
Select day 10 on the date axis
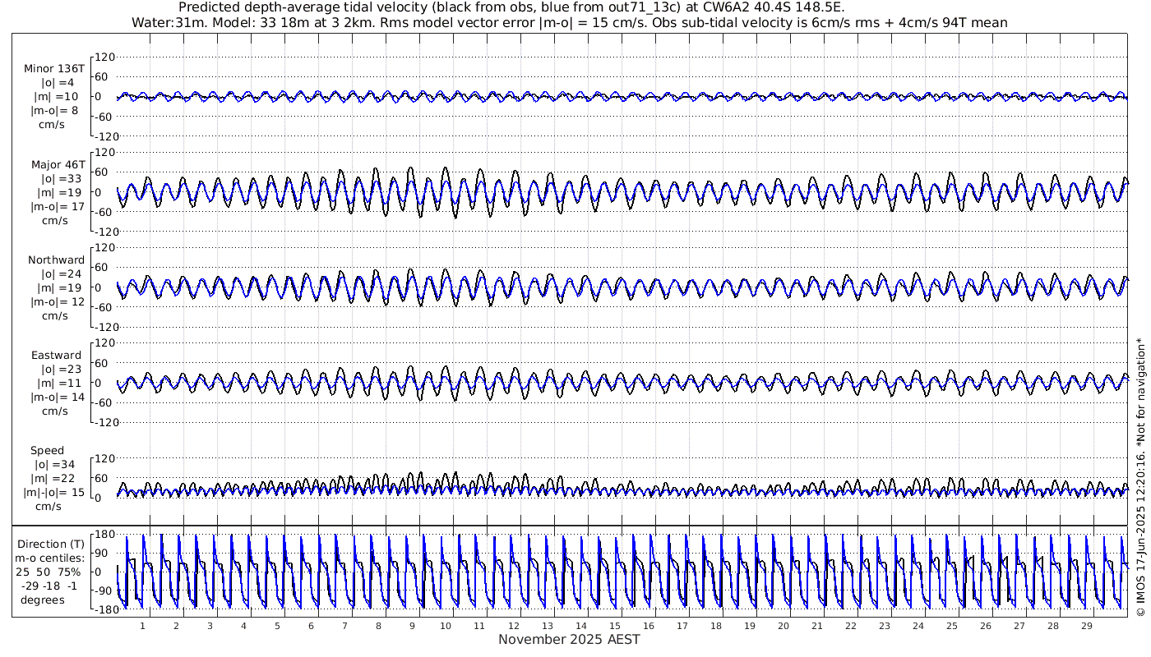click(446, 626)
